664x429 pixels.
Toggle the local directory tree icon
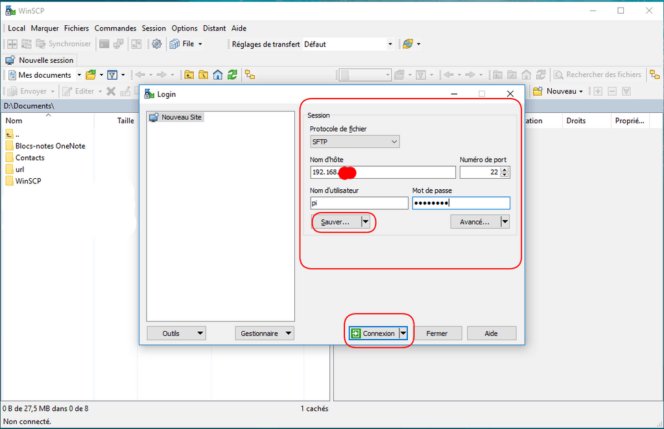pyautogui.click(x=250, y=75)
